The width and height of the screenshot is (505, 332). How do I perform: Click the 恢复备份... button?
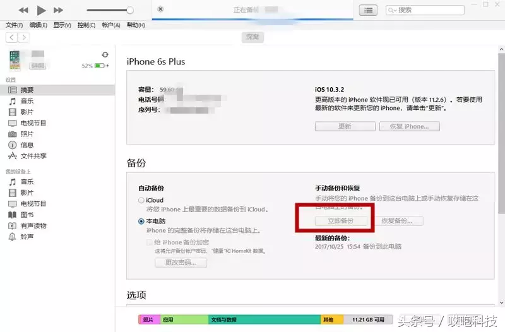click(397, 220)
